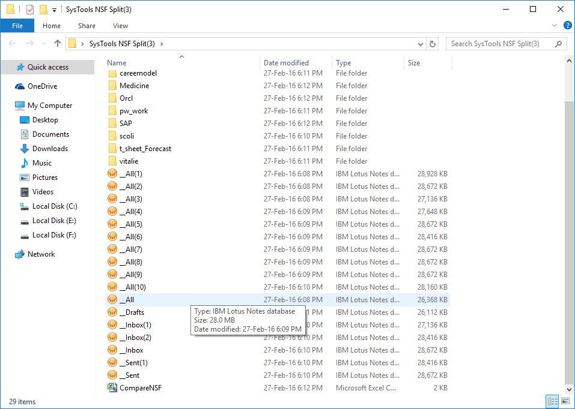Click the Lotus Notes icon of __Inbox(2)
The height and width of the screenshot is (409, 575).
112,338
